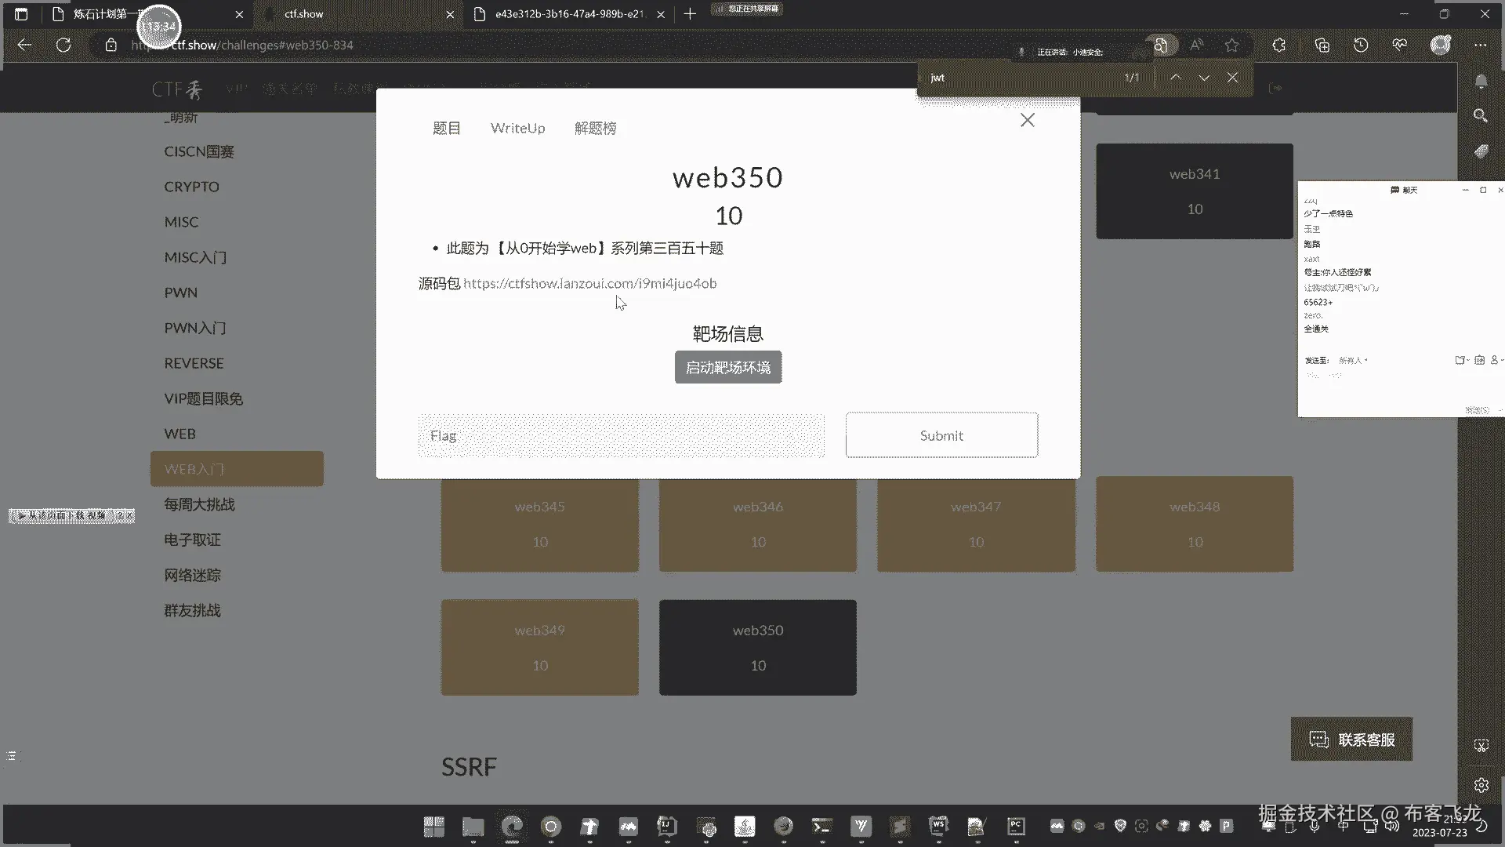Image resolution: width=1505 pixels, height=847 pixels.
Task: Add page to favorites star icon
Action: coord(1232,45)
